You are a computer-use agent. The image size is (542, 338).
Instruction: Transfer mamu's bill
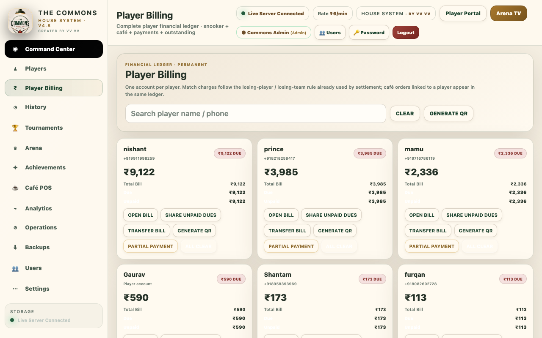(428, 231)
